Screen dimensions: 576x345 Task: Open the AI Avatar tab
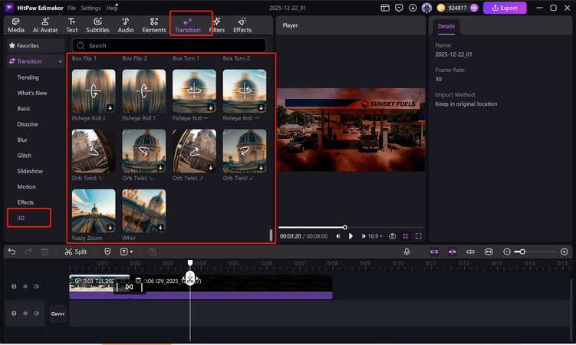pyautogui.click(x=45, y=25)
